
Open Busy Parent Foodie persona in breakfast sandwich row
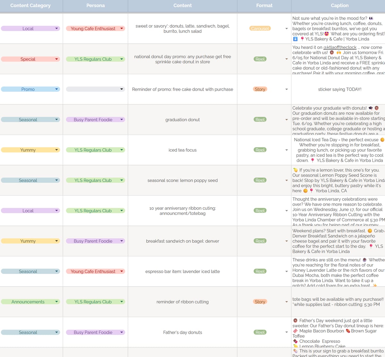point(95,241)
